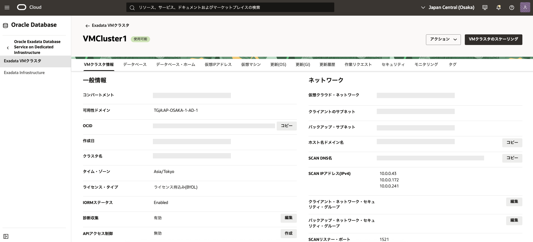Open the hamburger navigation menu
Viewport: 533px width, 242px height.
[x=7, y=8]
